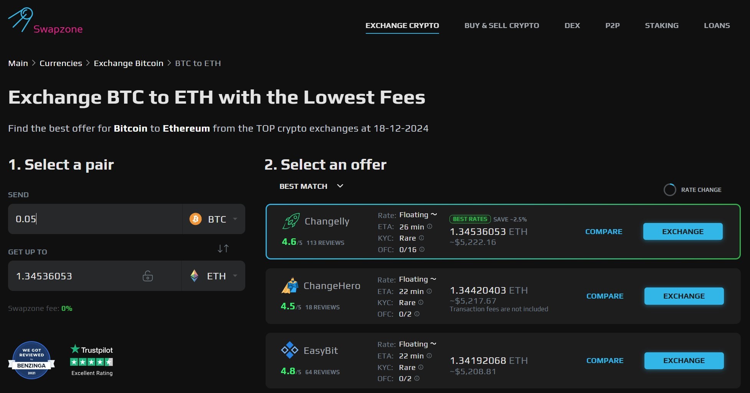Click the Rate Change circular timer icon

coord(670,190)
